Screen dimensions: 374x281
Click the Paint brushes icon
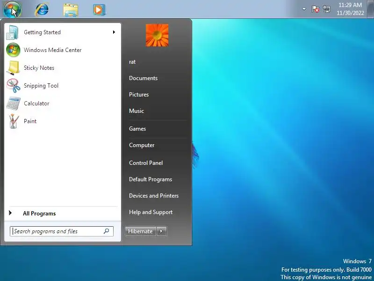tap(13, 121)
